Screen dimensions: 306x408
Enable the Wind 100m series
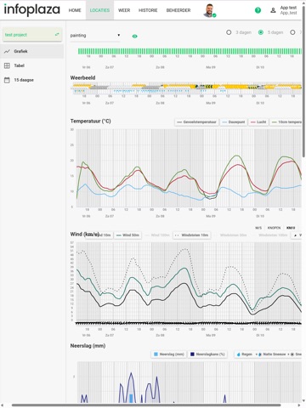[157, 235]
